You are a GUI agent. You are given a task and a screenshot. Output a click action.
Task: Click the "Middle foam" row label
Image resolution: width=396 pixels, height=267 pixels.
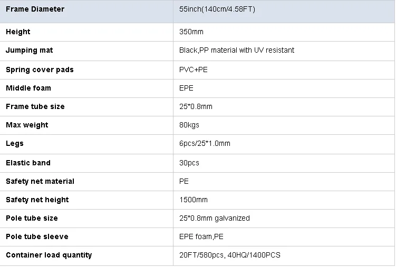[x=28, y=88]
